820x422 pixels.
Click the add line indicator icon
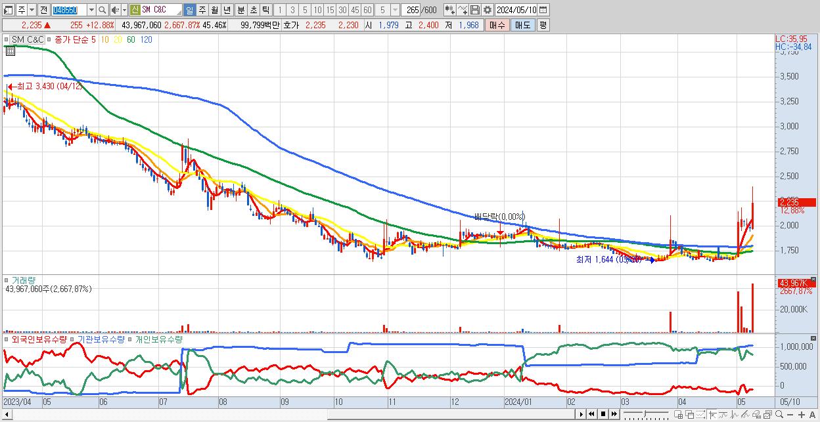[463, 10]
